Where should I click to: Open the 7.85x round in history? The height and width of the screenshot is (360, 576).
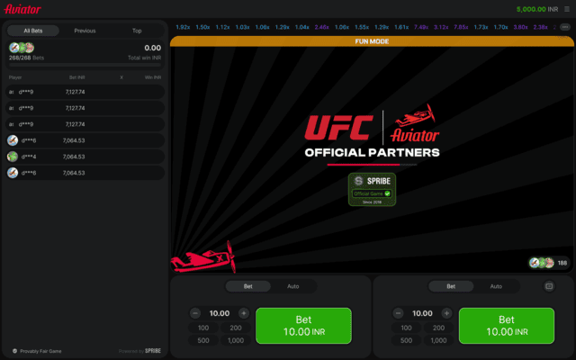click(x=461, y=27)
